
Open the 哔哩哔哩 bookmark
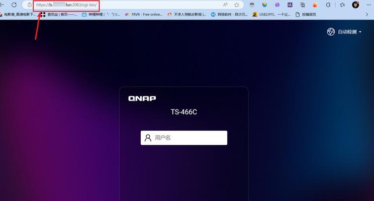pos(101,15)
